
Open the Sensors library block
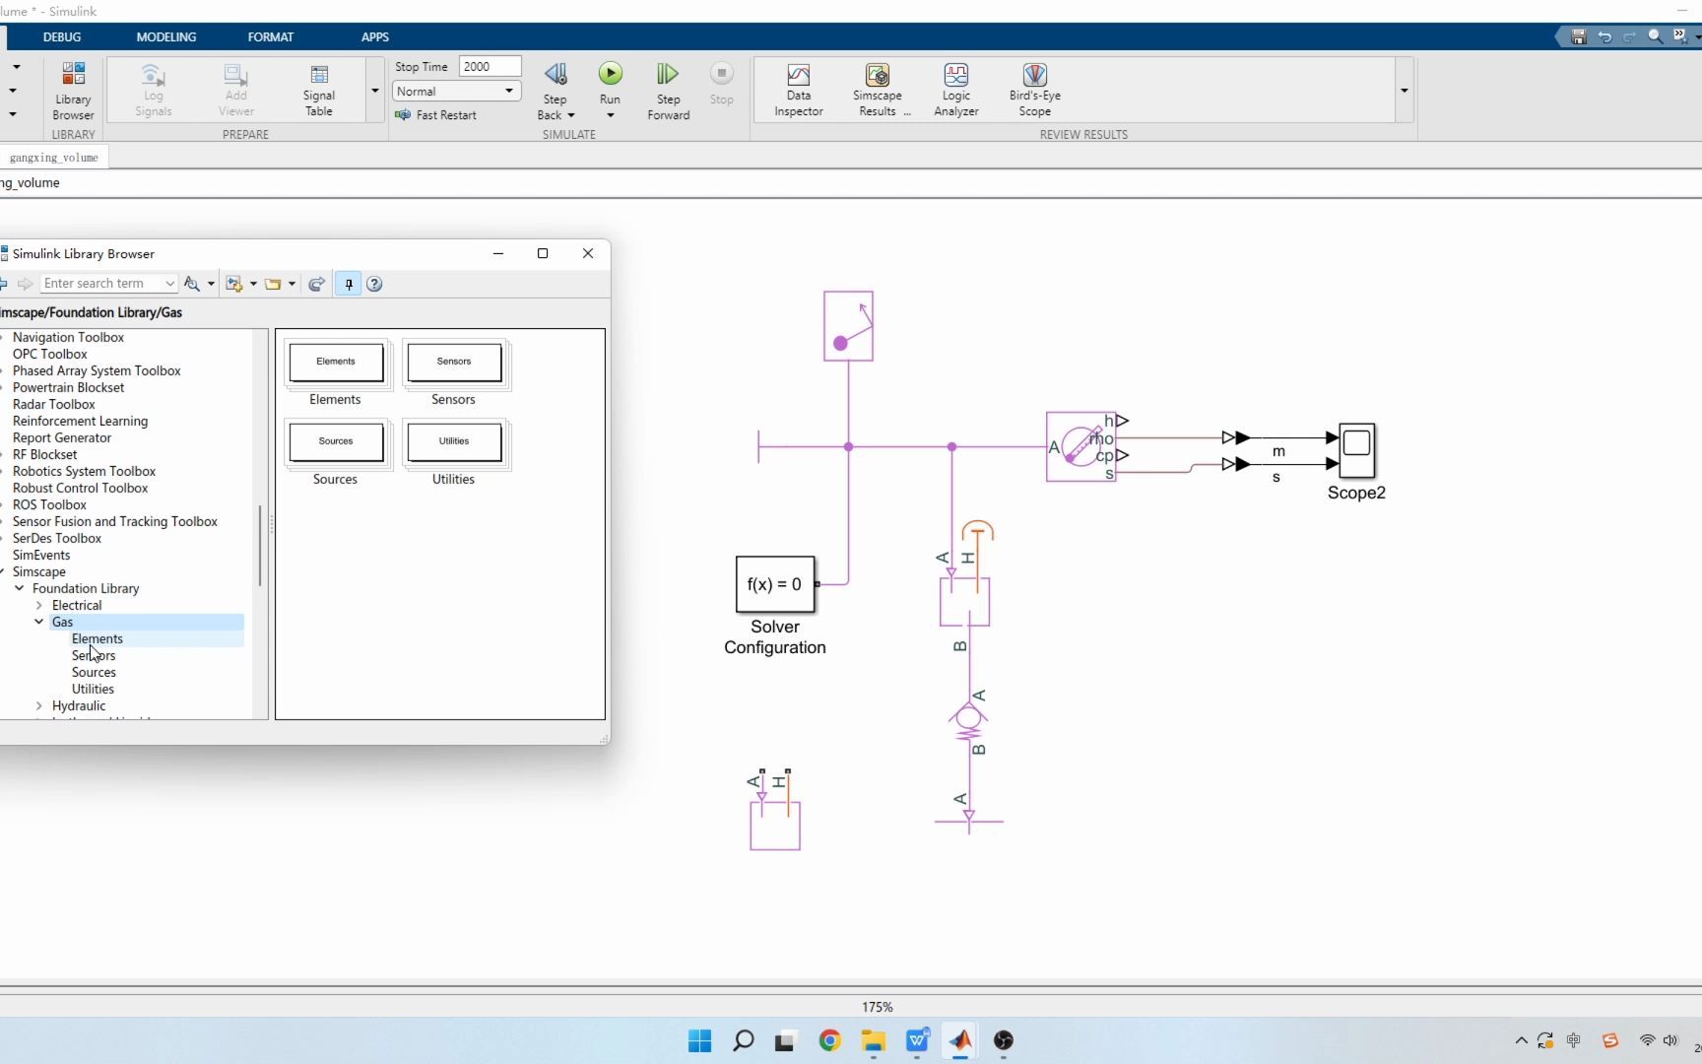pyautogui.click(x=454, y=362)
